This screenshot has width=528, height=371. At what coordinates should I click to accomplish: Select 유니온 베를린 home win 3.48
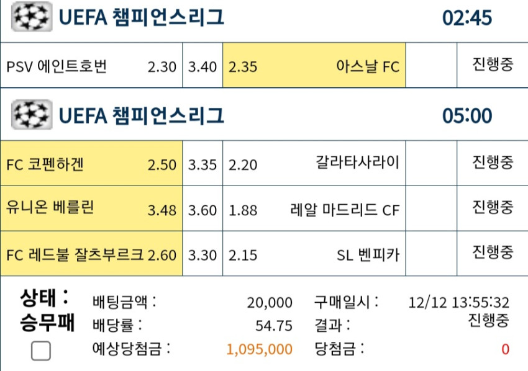pos(91,208)
